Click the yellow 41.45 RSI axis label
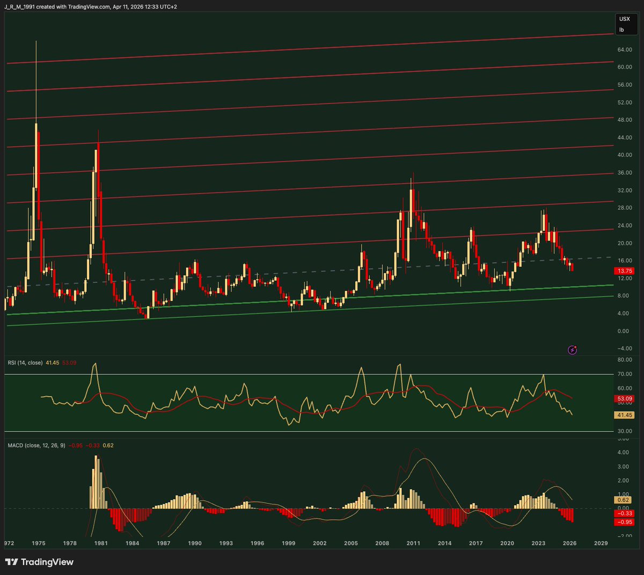 625,415
